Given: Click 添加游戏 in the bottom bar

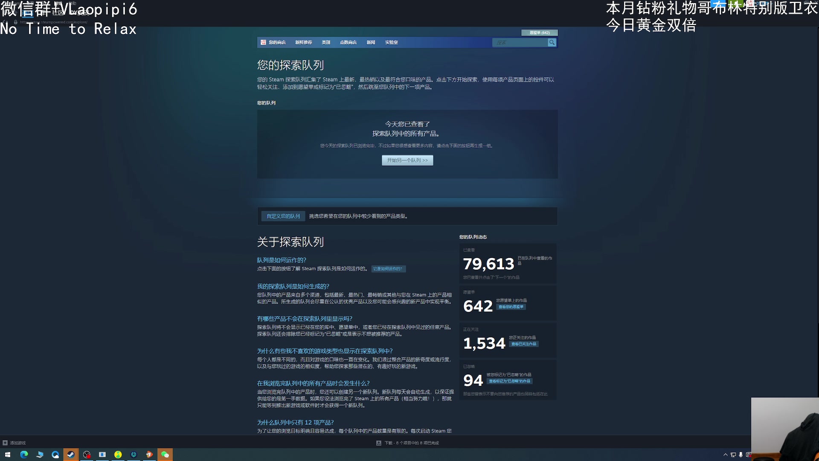Looking at the screenshot, I should (x=18, y=443).
